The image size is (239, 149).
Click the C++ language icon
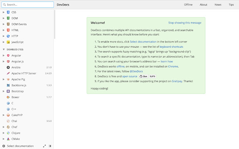click(x=8, y=109)
